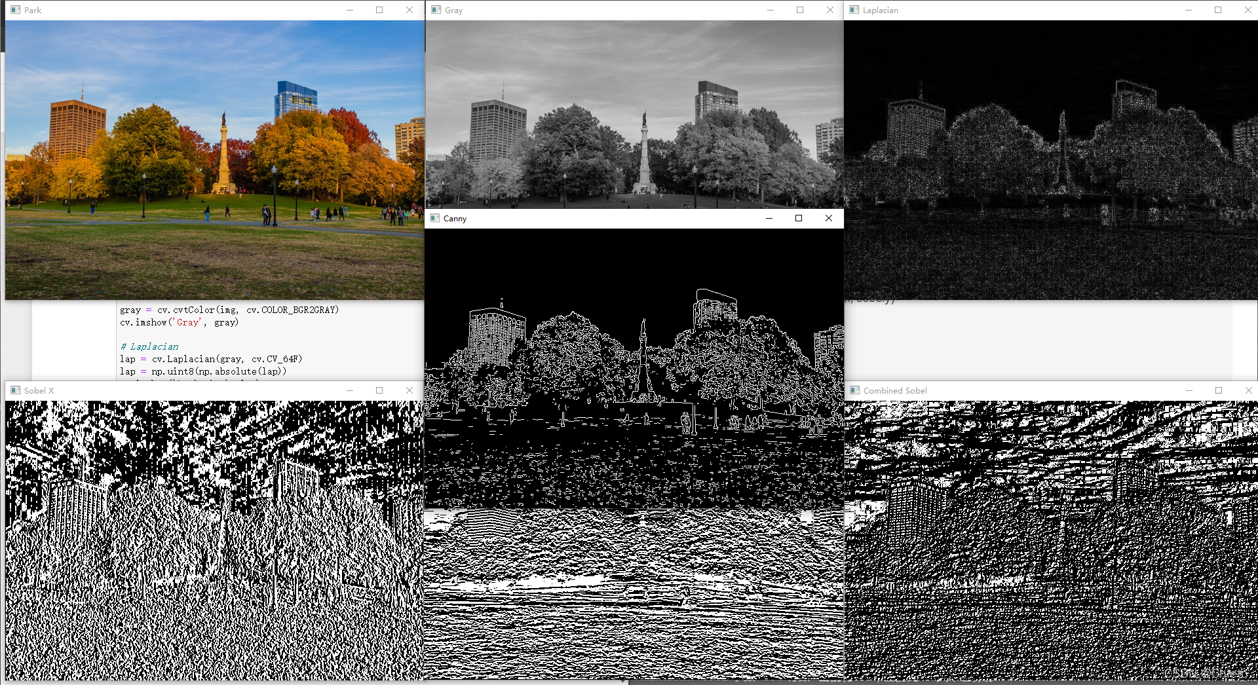The width and height of the screenshot is (1258, 685).
Task: Minimize the Laplacian window
Action: (1189, 10)
